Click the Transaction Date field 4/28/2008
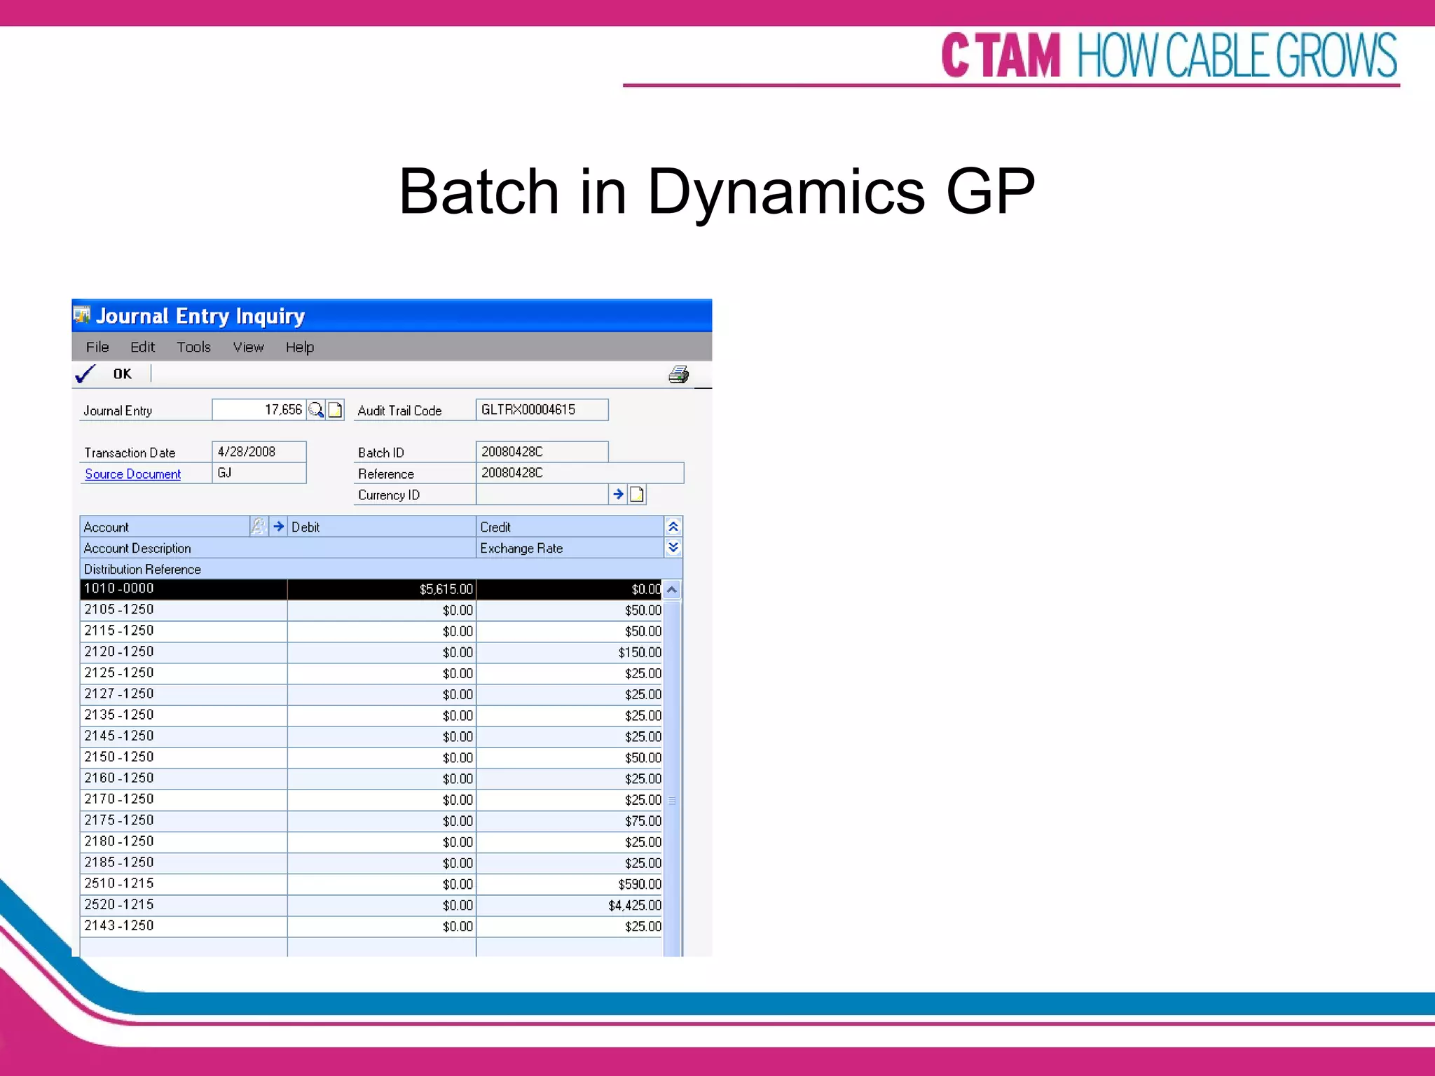Image resolution: width=1435 pixels, height=1076 pixels. pyautogui.click(x=259, y=452)
